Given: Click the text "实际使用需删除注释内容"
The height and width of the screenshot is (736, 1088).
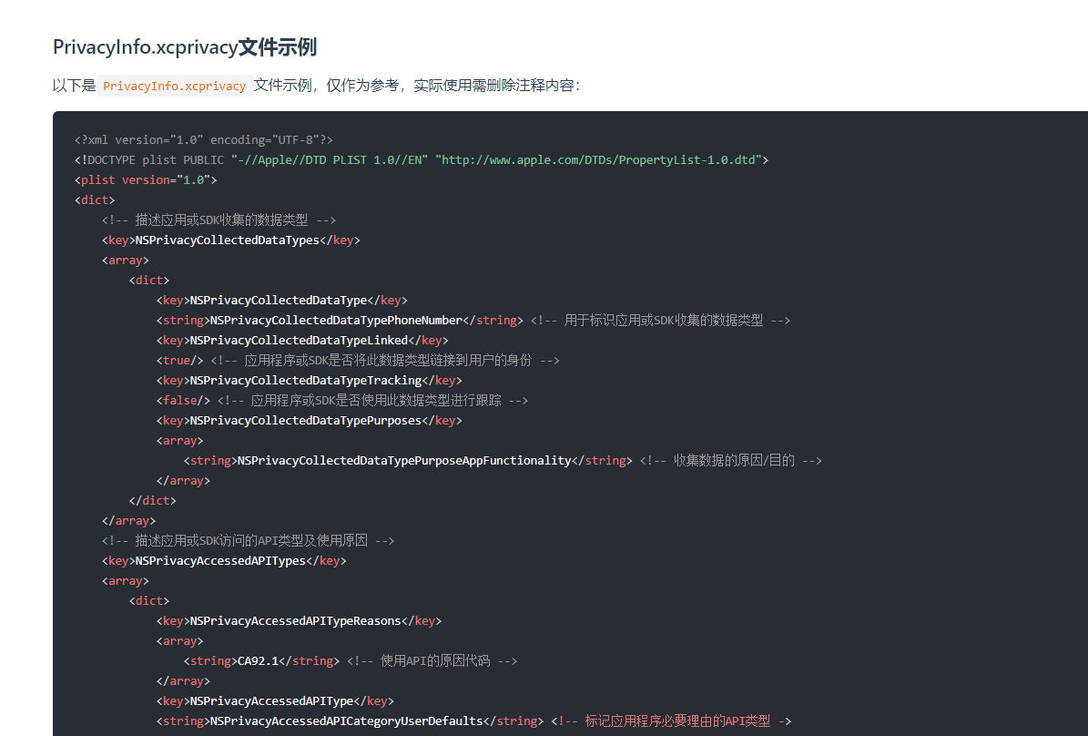Looking at the screenshot, I should point(493,86).
